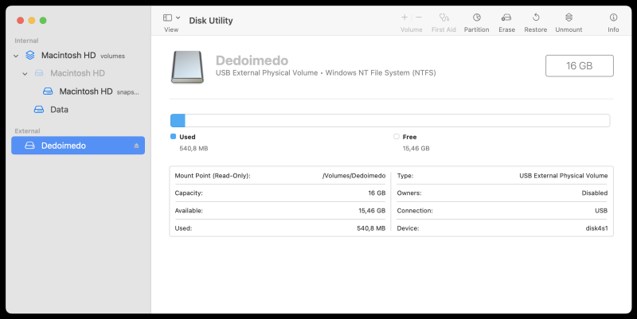
Task: Click the Dedoimedo volume title heading
Action: click(252, 60)
